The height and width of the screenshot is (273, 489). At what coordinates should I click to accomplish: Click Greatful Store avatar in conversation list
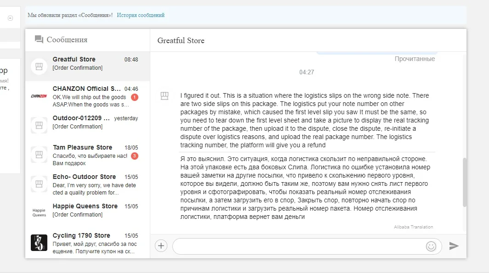click(39, 67)
